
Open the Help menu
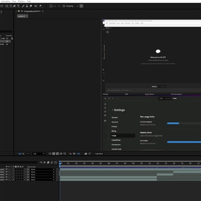tap(29, 1)
